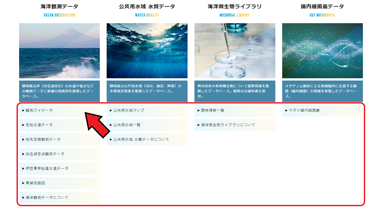382x209 pixels.
Task: Open the マダイ腸内細菌叢 link
Action: coord(323,111)
